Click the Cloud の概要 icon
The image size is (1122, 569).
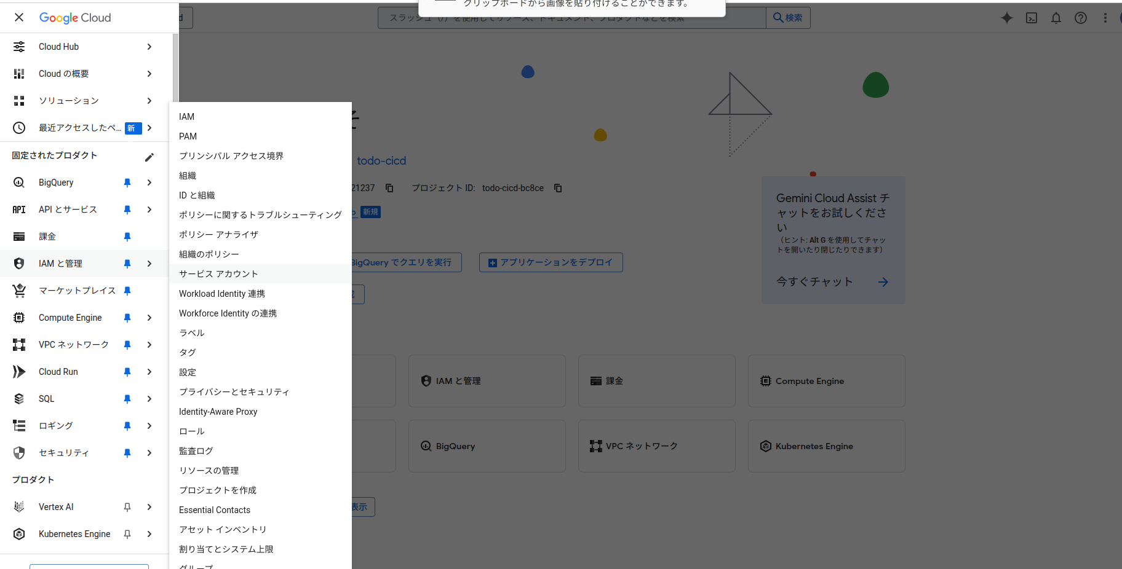point(19,74)
